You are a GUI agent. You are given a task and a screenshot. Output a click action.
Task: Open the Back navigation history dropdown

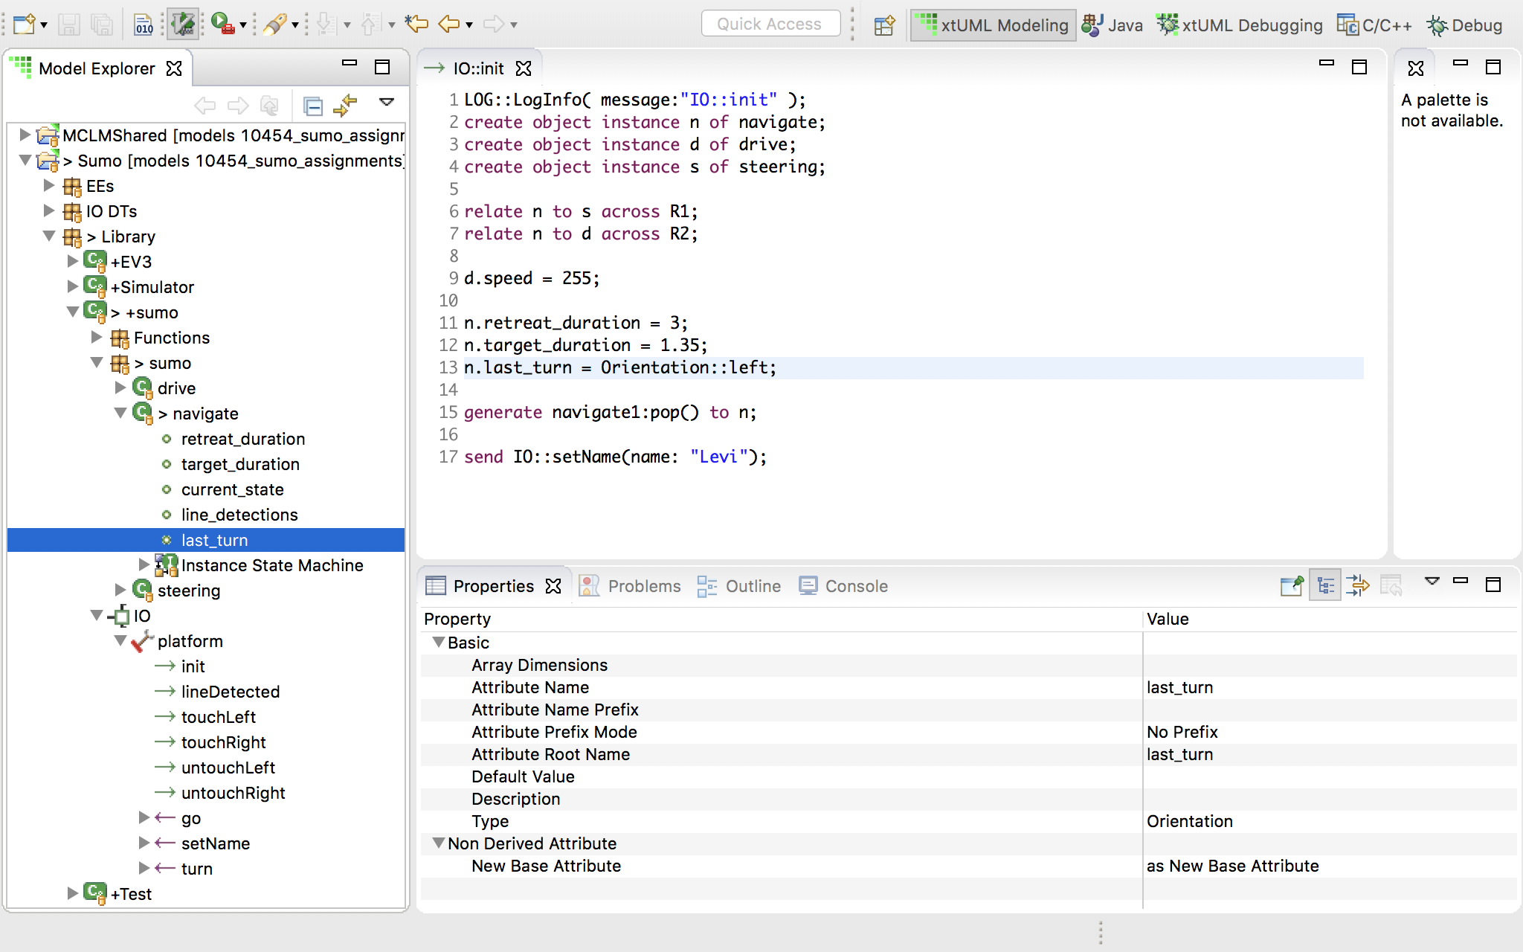pyautogui.click(x=469, y=26)
